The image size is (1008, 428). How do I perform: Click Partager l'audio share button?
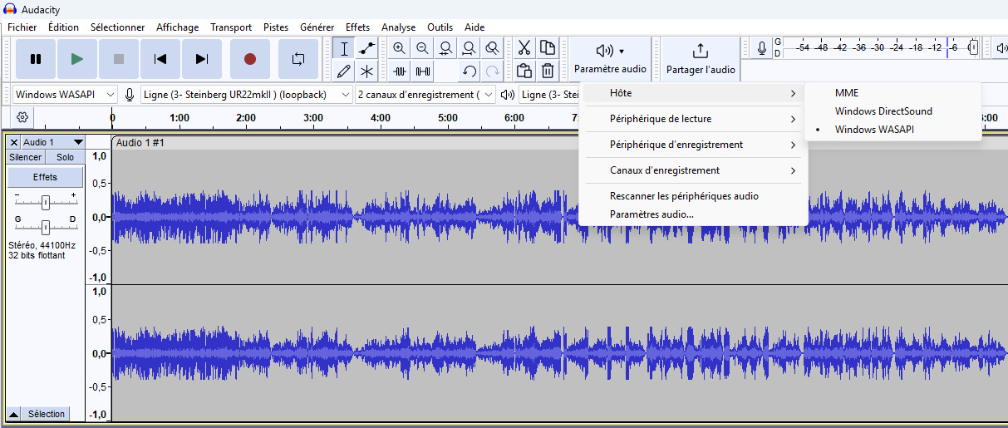(x=701, y=59)
